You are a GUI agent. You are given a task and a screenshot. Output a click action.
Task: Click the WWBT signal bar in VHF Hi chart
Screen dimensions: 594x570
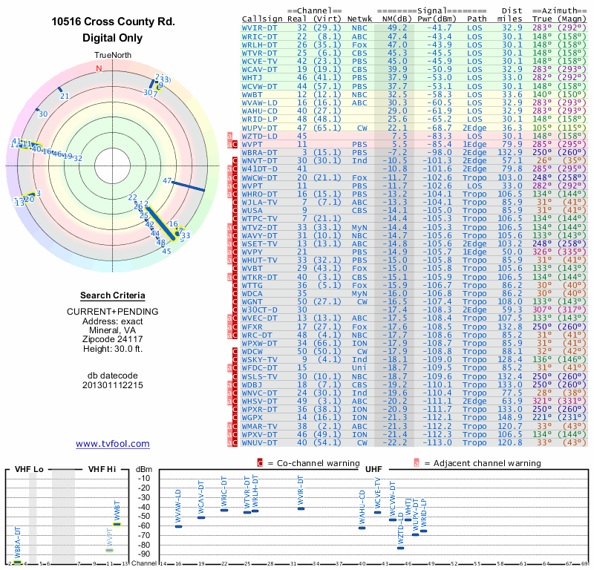117,525
